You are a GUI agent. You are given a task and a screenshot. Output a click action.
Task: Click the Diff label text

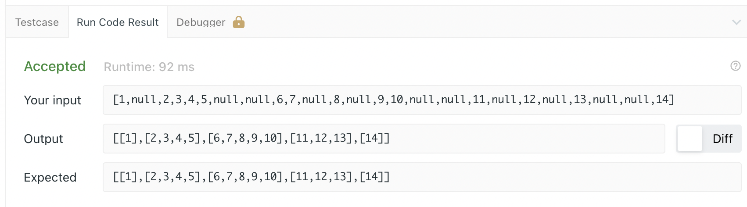click(722, 139)
